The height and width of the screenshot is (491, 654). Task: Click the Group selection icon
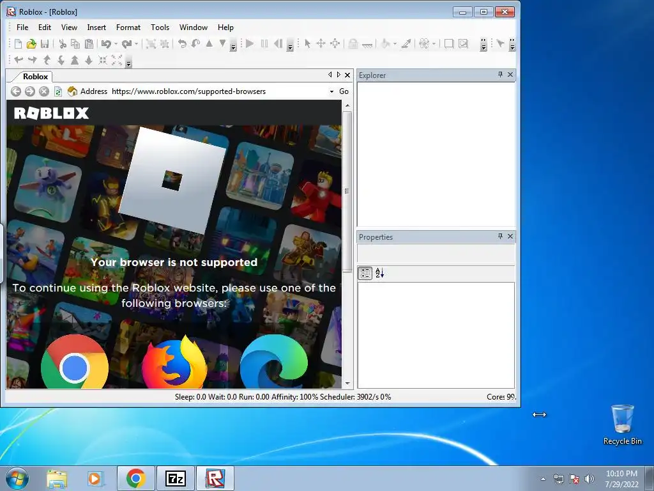tap(151, 43)
